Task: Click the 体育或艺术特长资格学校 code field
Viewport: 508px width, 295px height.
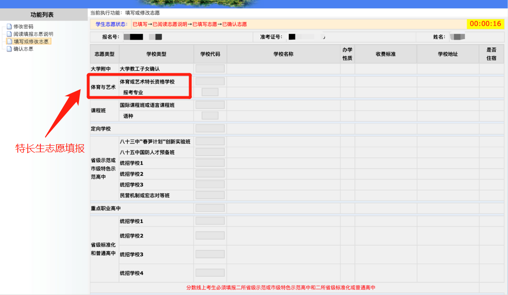Action: 210,81
